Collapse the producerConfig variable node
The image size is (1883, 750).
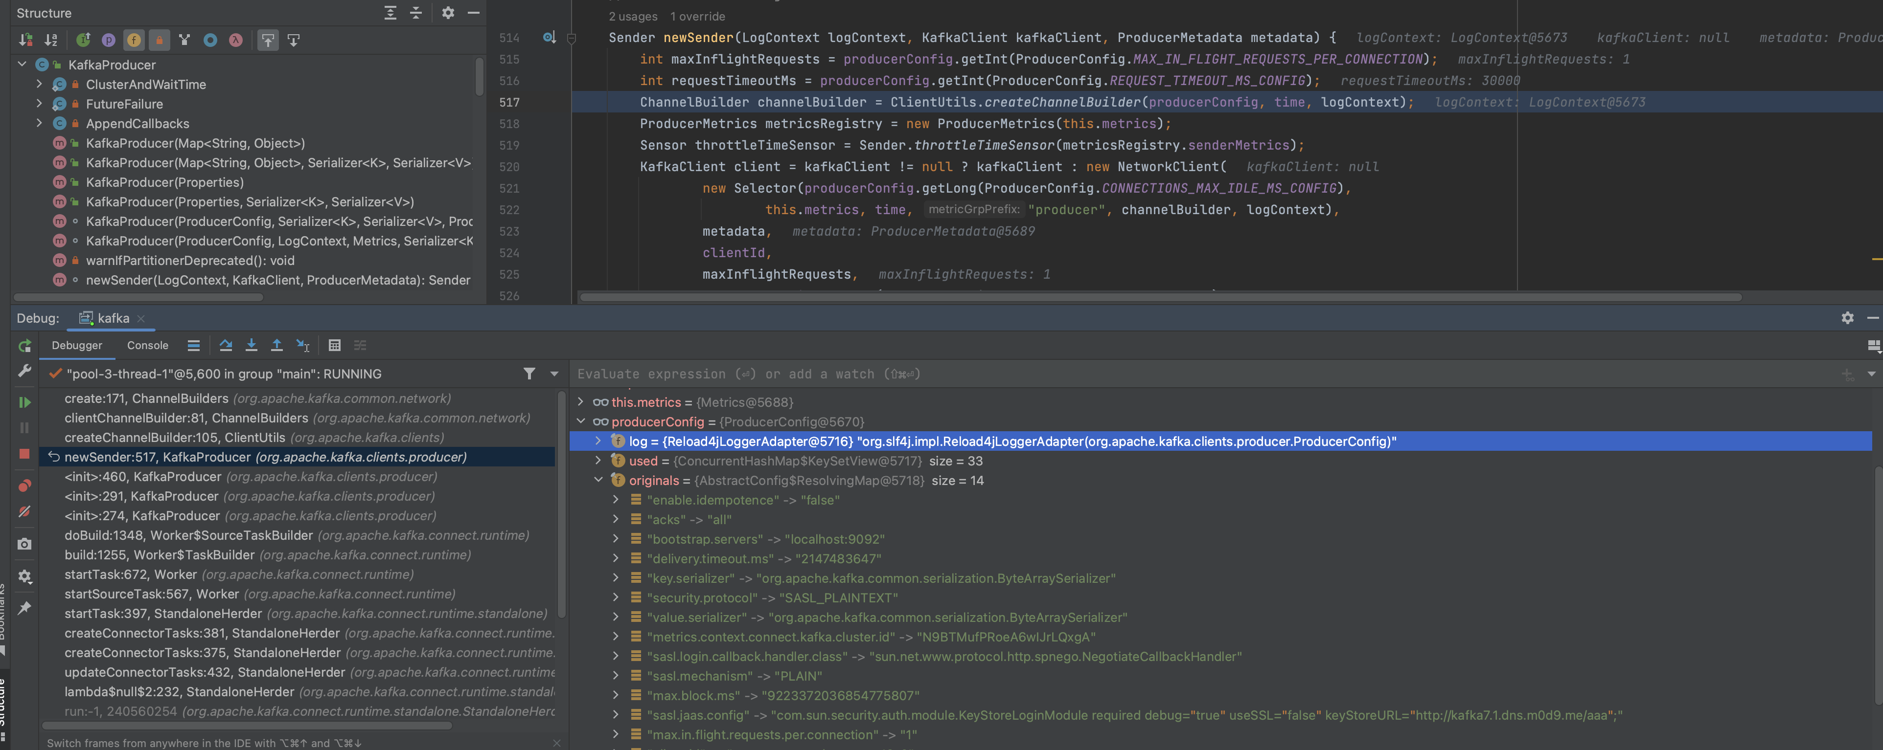click(x=581, y=421)
